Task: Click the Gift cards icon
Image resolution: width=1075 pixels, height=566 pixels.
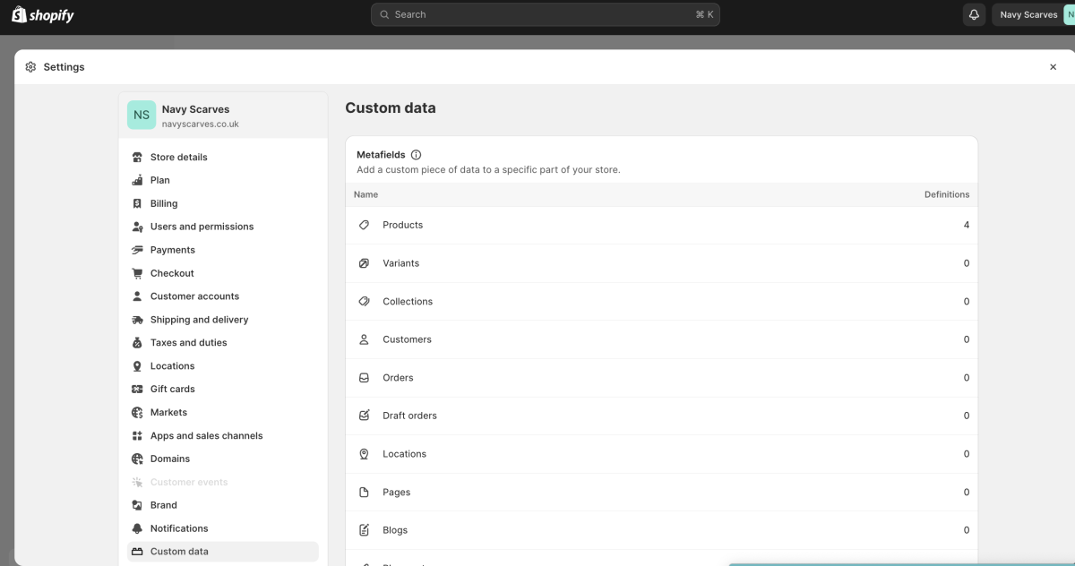Action: [137, 390]
